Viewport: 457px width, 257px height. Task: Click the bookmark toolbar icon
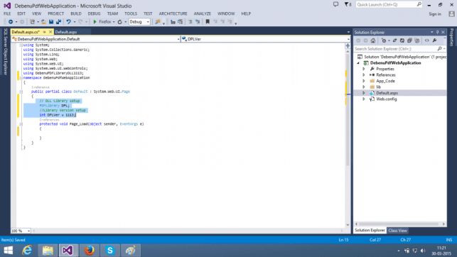pyautogui.click(x=208, y=22)
